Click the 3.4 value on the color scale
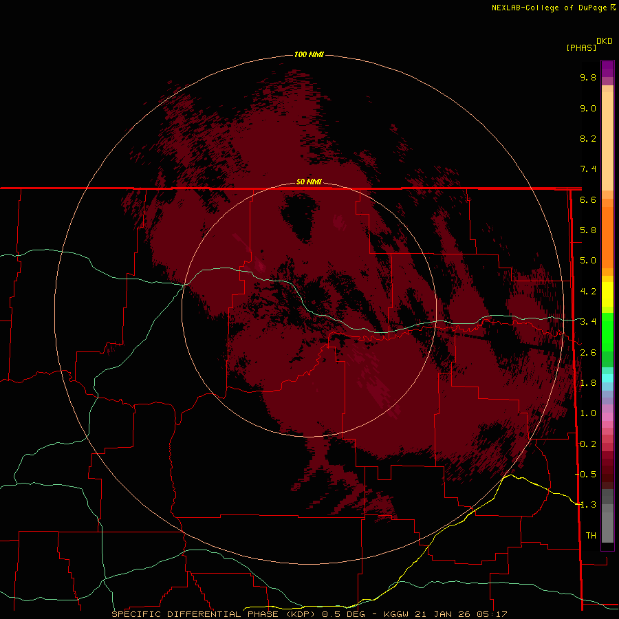Image resolution: width=619 pixels, height=619 pixels. tap(588, 322)
